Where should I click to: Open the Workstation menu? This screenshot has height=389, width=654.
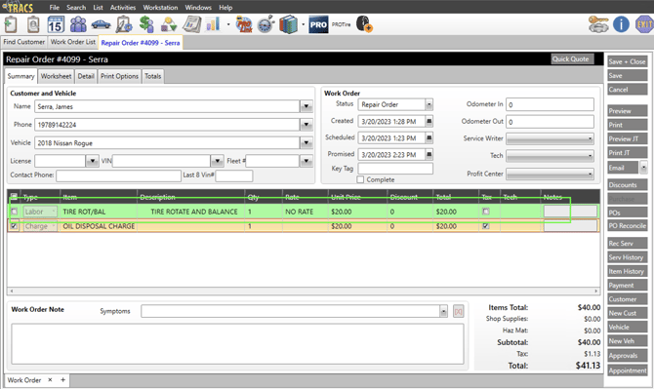coord(160,8)
